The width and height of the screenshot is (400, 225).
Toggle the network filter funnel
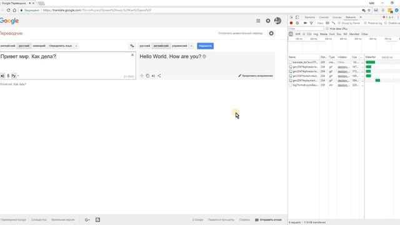coord(311,23)
